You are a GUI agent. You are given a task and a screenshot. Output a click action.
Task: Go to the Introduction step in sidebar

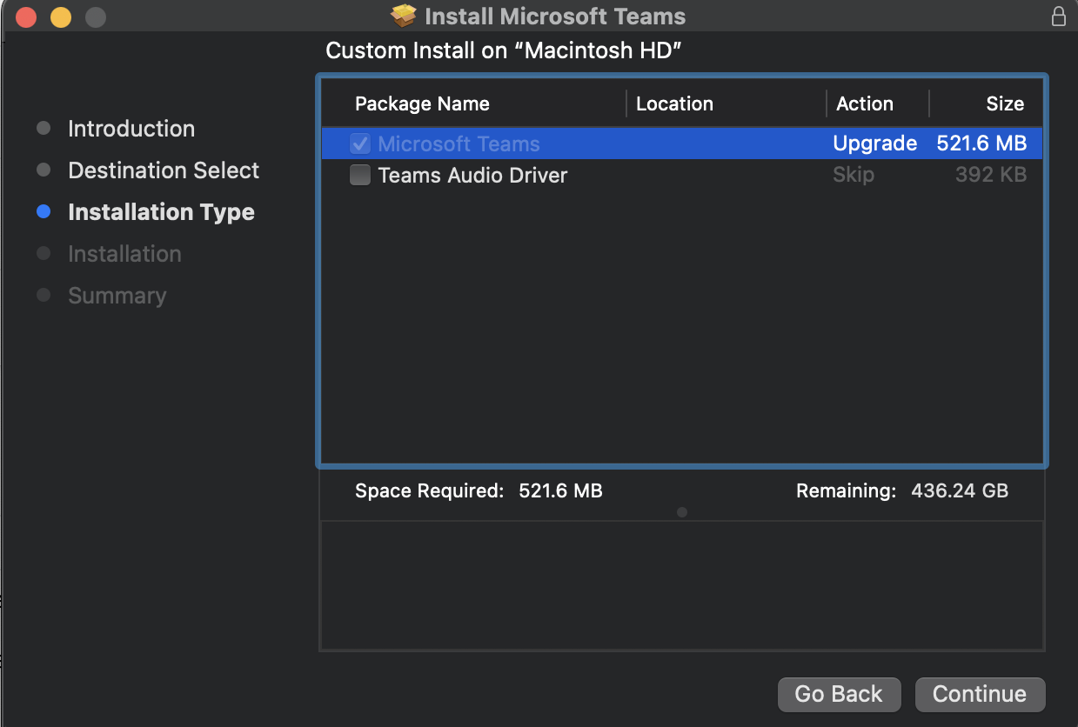tap(131, 129)
